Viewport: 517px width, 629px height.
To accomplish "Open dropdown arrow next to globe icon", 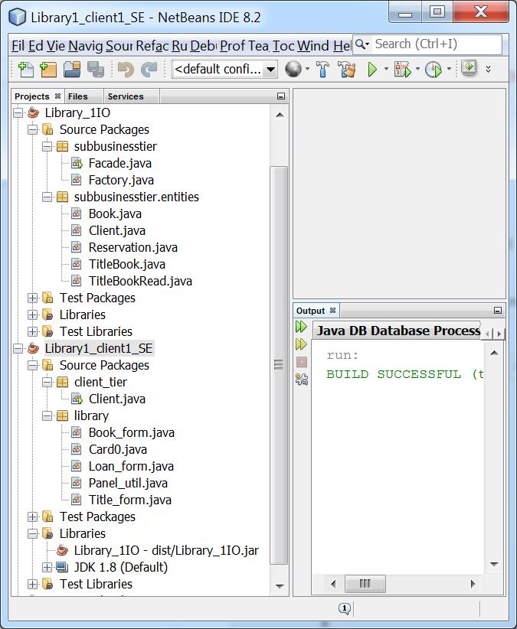I will pos(307,69).
